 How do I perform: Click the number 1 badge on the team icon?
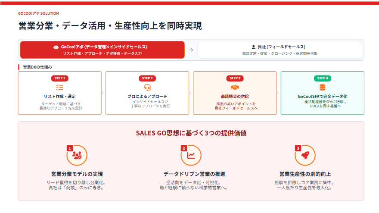(70, 148)
